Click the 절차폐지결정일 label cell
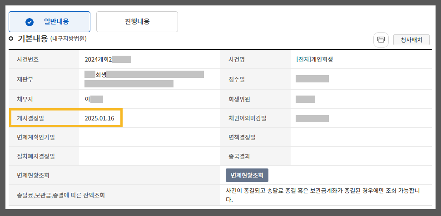This screenshot has width=441, height=216. coord(44,156)
